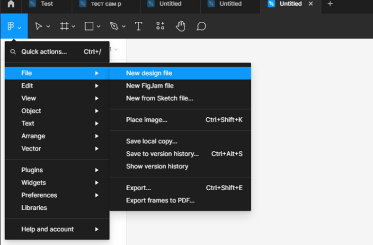Screen dimensions: 373x245
Task: Expand the File submenu arrow
Action: pos(97,73)
